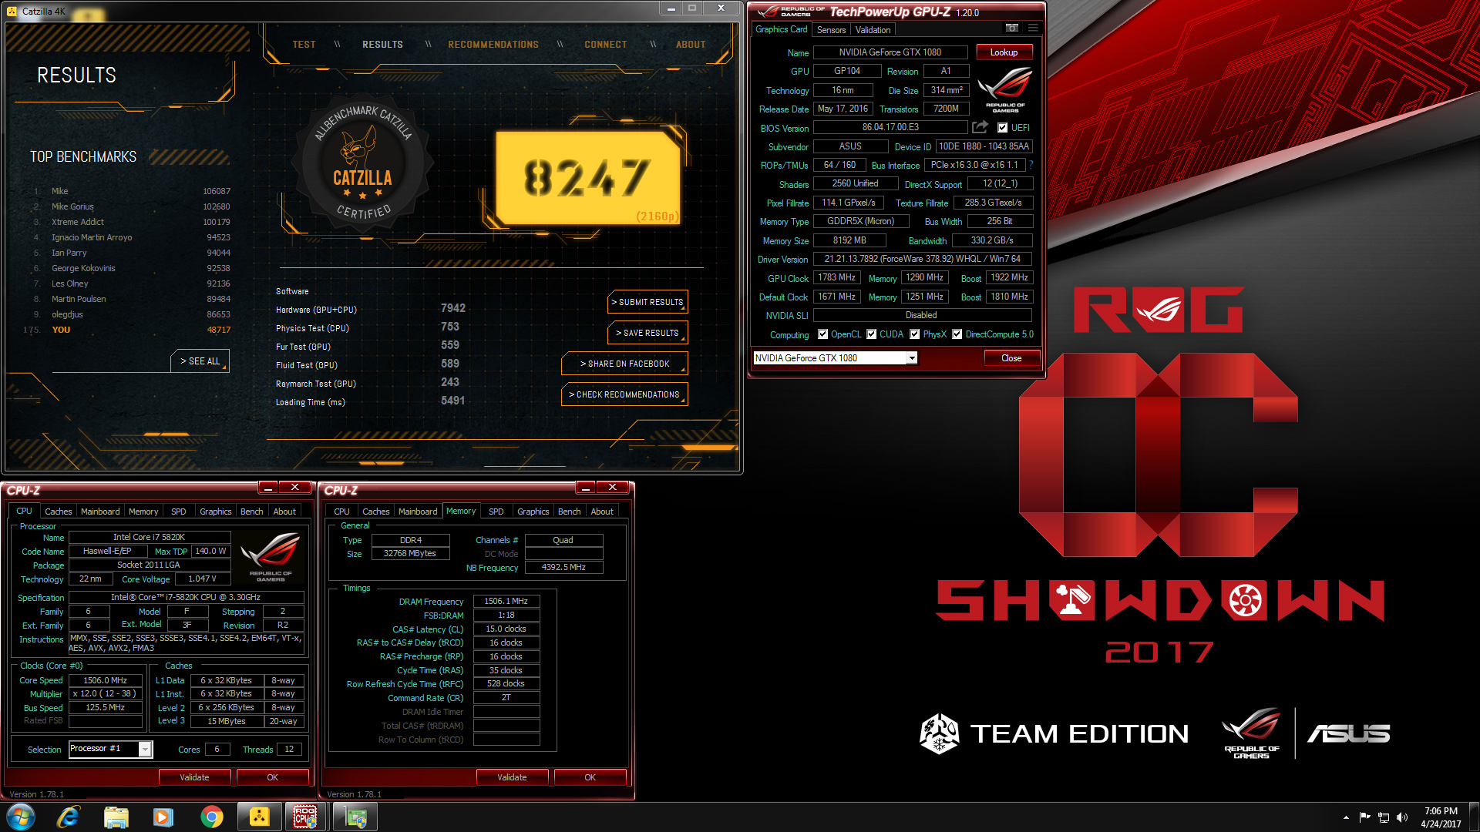1480x832 pixels.
Task: Click SAVE RESULTS button
Action: coord(647,333)
